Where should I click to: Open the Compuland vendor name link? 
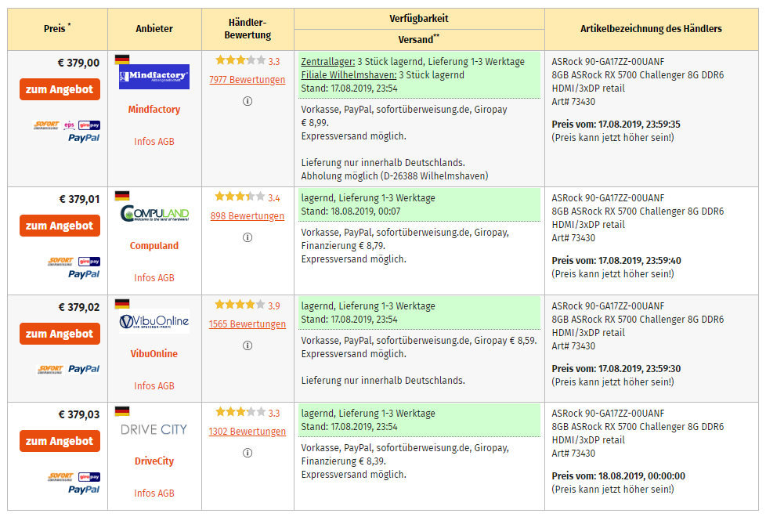tap(154, 246)
